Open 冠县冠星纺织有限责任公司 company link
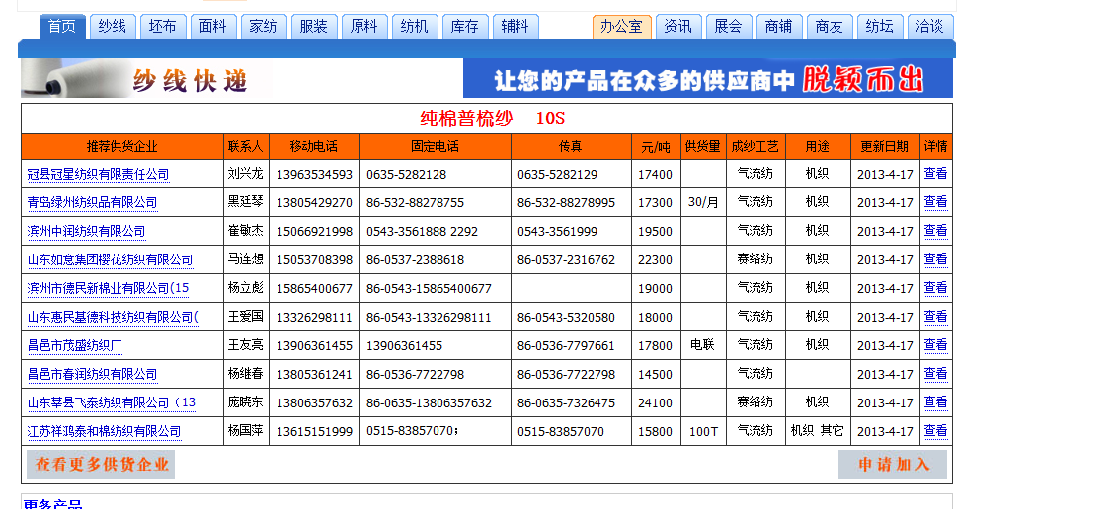This screenshot has width=1114, height=509. click(x=98, y=175)
